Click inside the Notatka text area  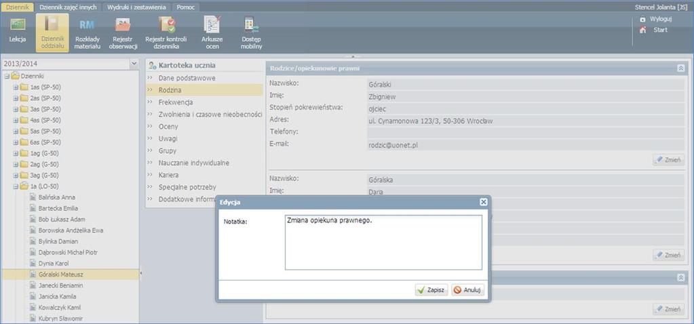coord(383,242)
